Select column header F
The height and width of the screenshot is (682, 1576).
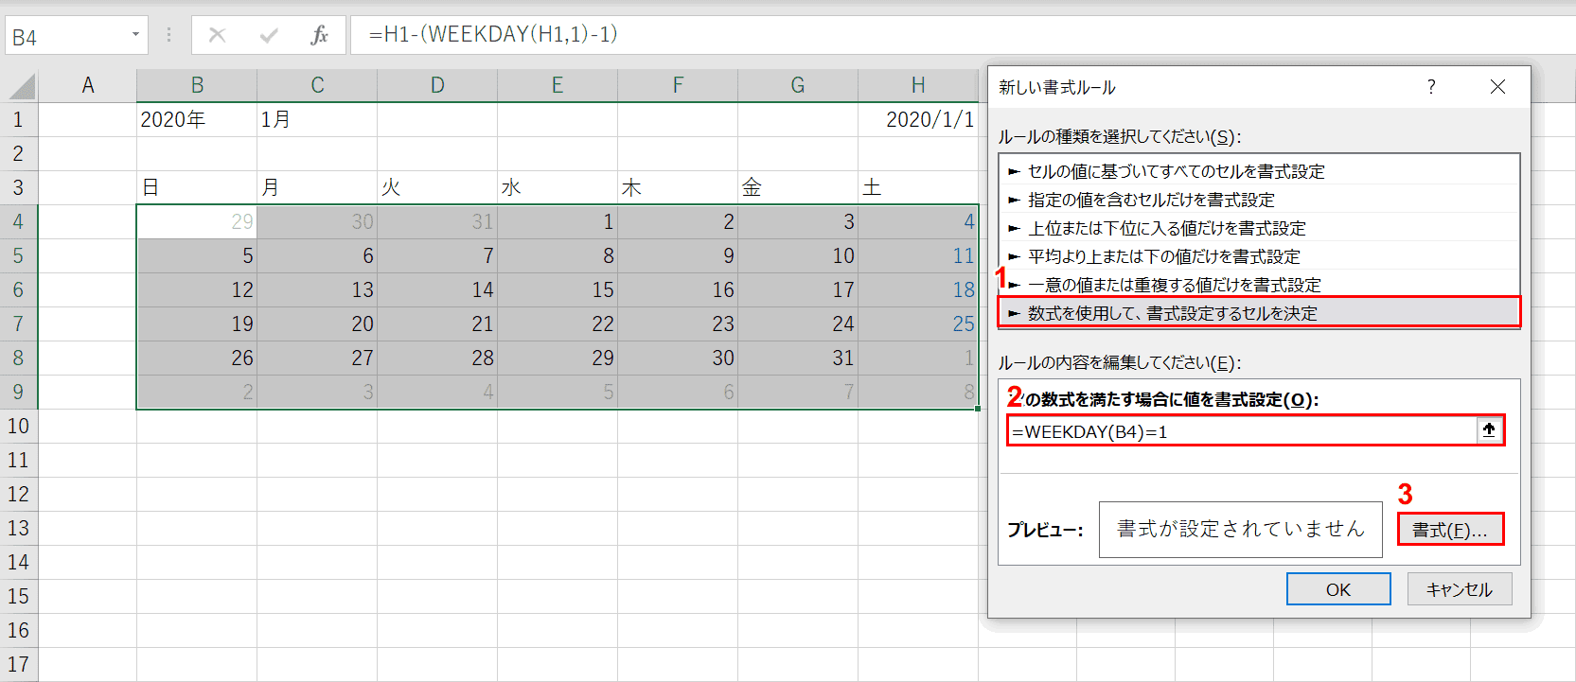(678, 85)
